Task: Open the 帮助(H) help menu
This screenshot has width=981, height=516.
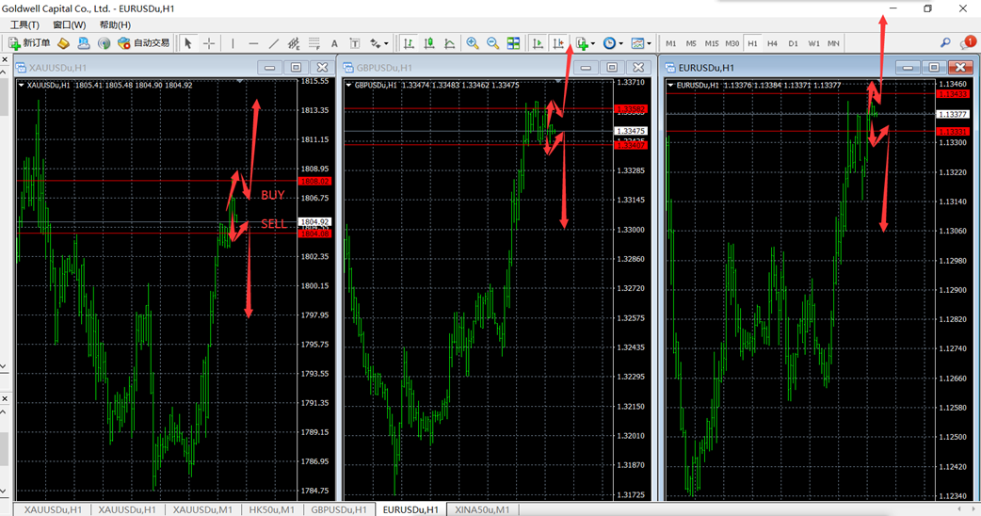Action: coord(115,24)
